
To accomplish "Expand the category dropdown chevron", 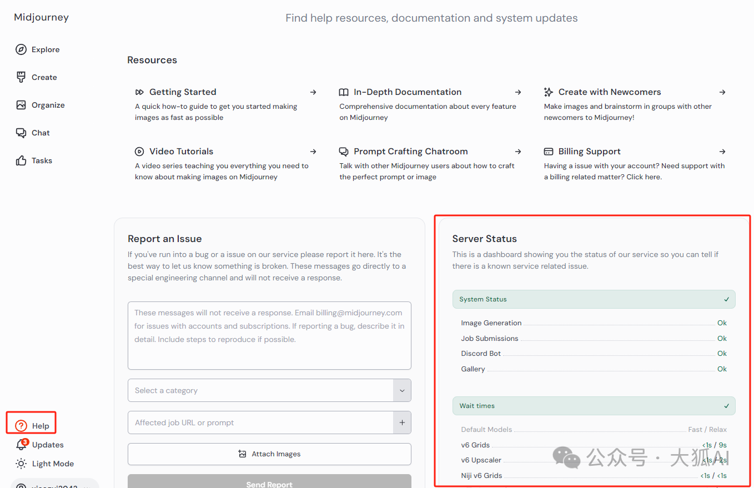I will point(402,390).
